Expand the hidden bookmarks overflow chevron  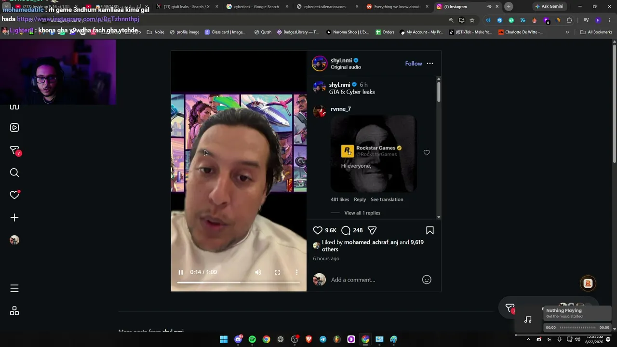tap(567, 32)
